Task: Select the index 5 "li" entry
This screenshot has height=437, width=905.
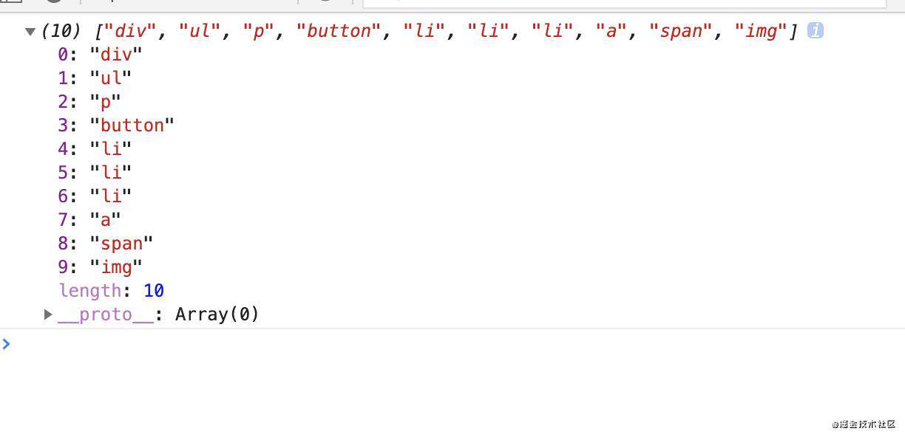Action: click(x=95, y=172)
